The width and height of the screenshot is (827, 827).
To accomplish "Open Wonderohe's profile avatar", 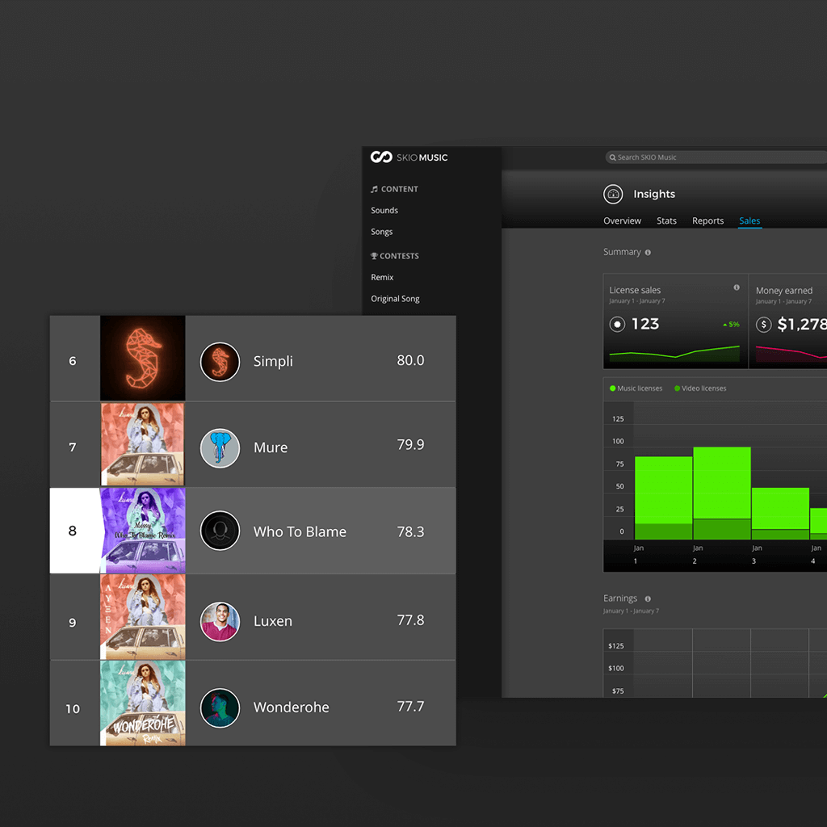I will click(x=220, y=707).
